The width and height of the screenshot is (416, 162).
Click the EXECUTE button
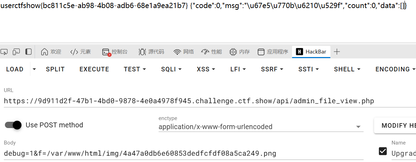[x=94, y=69]
